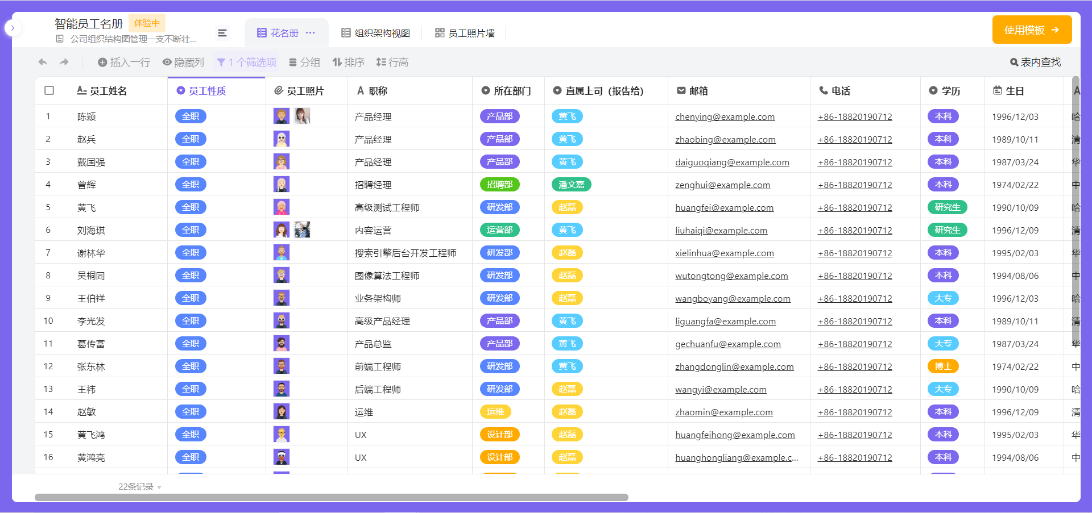
Task: Click the undo arrow icon
Action: point(42,62)
